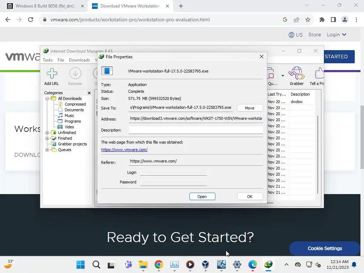Open Microsoft Edge from the taskbar
Viewport: 364px width, 273px height.
pos(253,264)
